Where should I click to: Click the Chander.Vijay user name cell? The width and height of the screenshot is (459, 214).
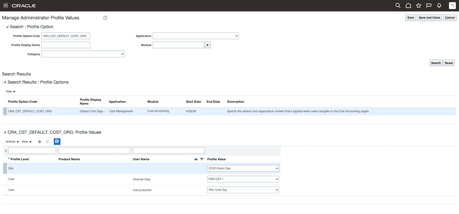(142, 179)
